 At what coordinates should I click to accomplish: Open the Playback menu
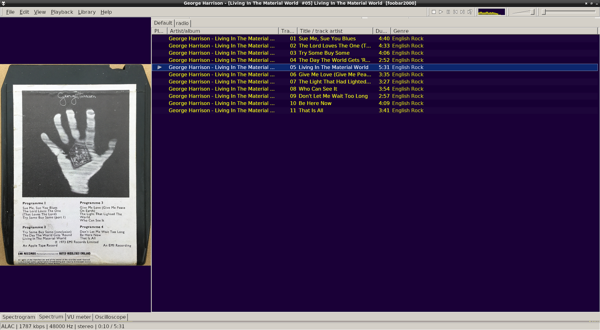coord(62,12)
